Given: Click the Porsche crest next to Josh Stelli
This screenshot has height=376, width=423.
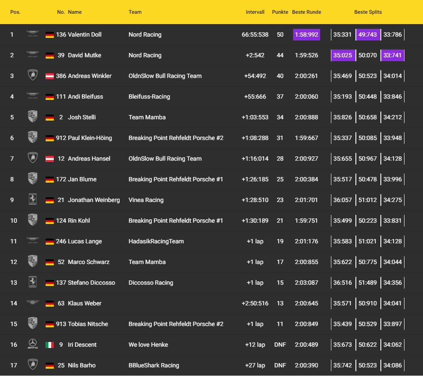Looking at the screenshot, I should pos(32,117).
